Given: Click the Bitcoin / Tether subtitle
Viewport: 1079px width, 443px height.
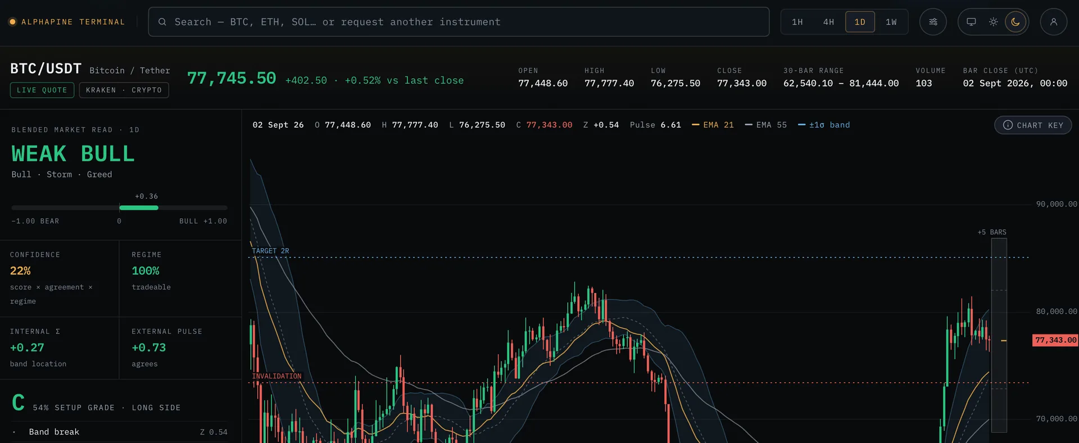Looking at the screenshot, I should [x=130, y=70].
